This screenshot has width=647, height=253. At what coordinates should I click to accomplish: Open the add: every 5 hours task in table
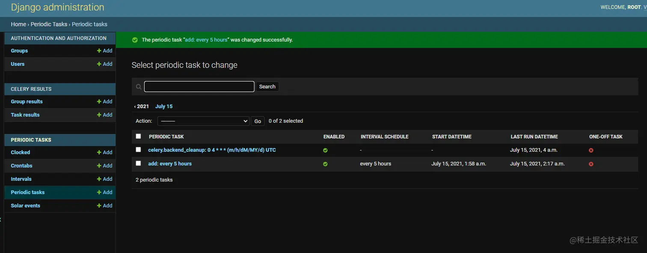point(170,164)
